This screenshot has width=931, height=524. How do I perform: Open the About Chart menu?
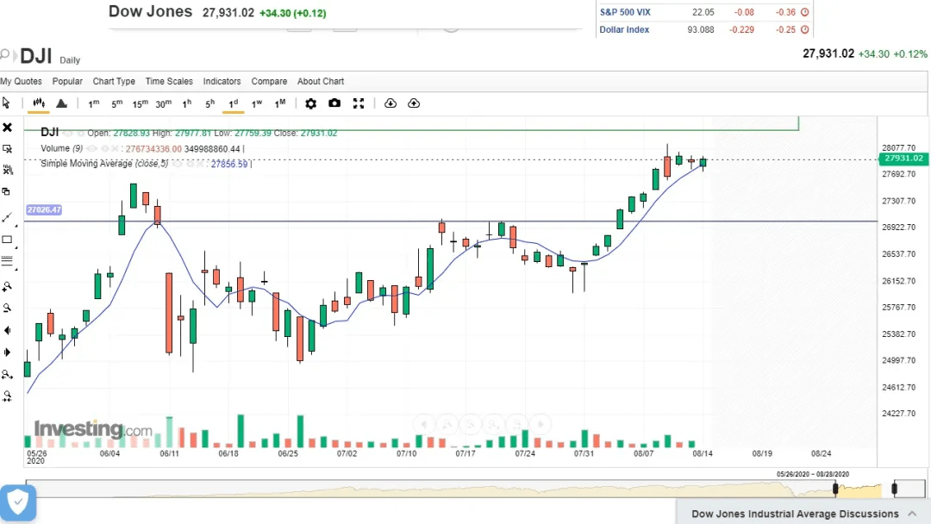point(321,81)
